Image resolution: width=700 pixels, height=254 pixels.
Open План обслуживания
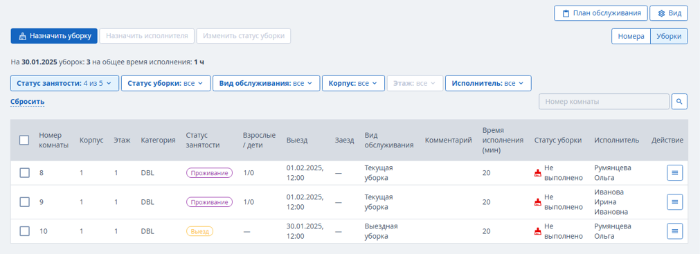coord(600,13)
